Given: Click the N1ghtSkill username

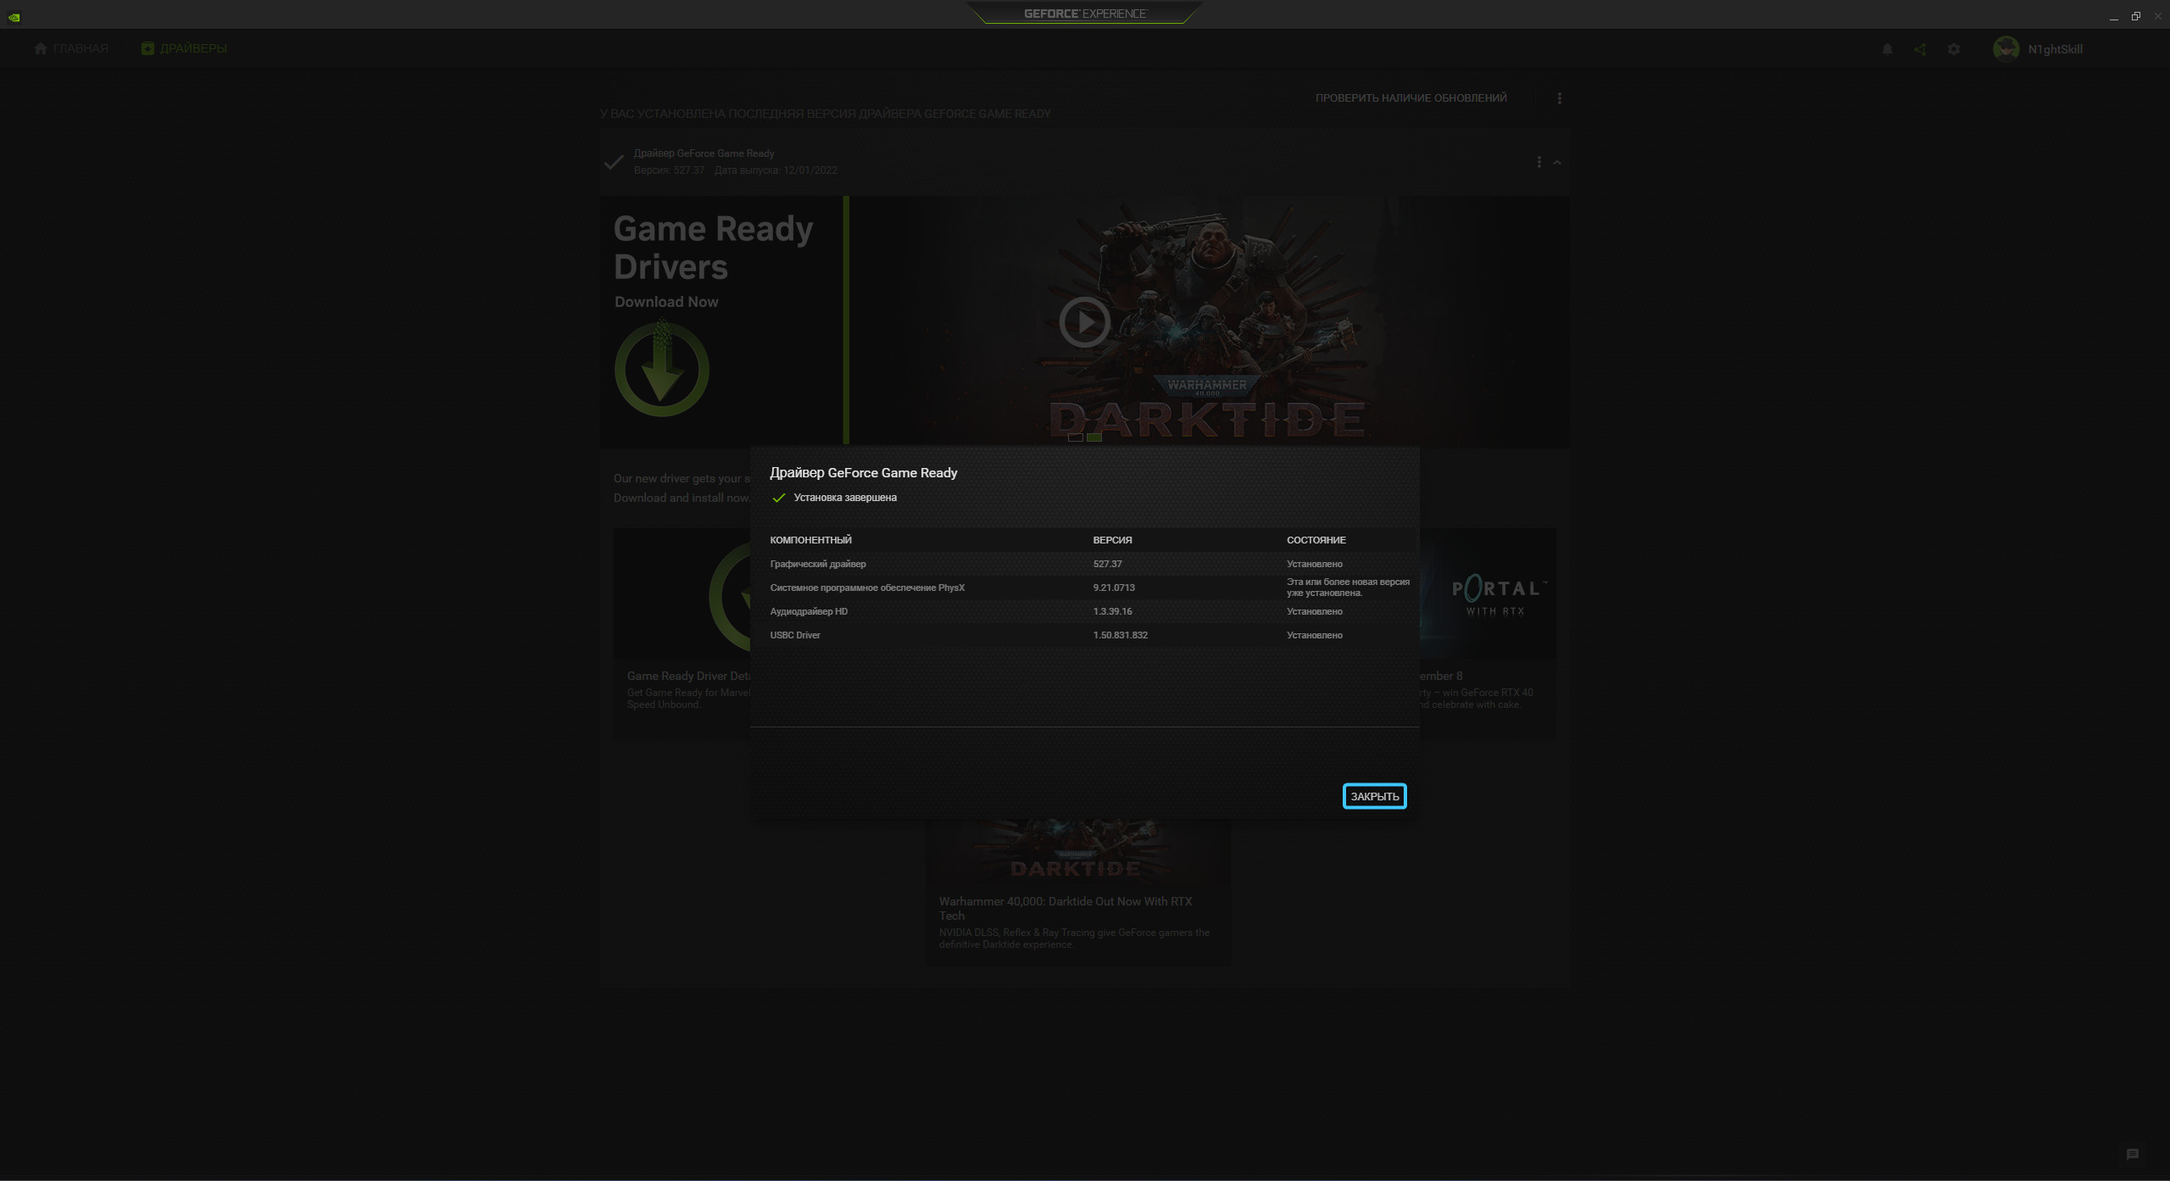Looking at the screenshot, I should coord(2055,49).
